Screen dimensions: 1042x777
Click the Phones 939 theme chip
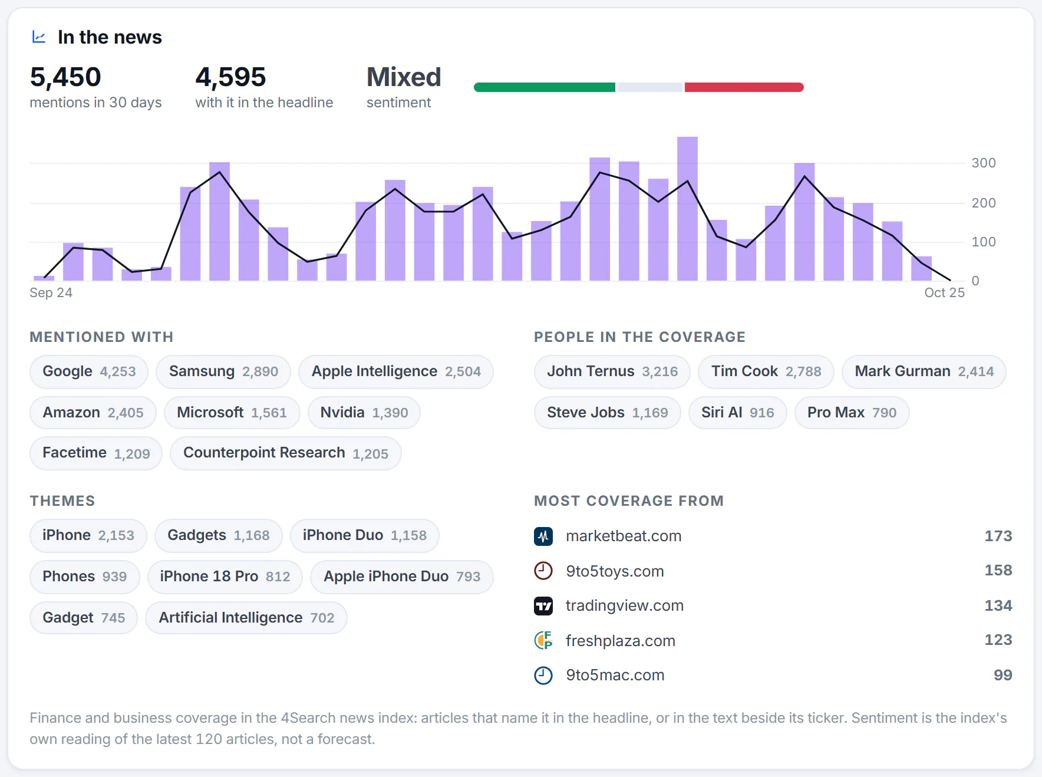pyautogui.click(x=85, y=577)
